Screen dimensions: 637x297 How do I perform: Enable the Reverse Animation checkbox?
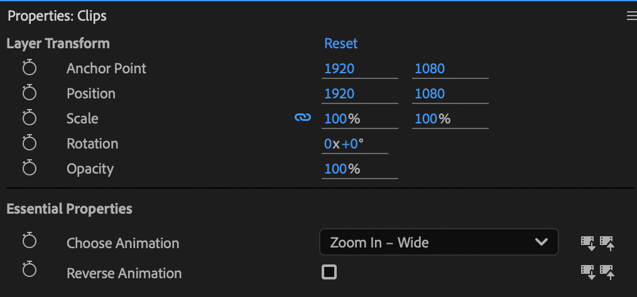click(x=329, y=273)
